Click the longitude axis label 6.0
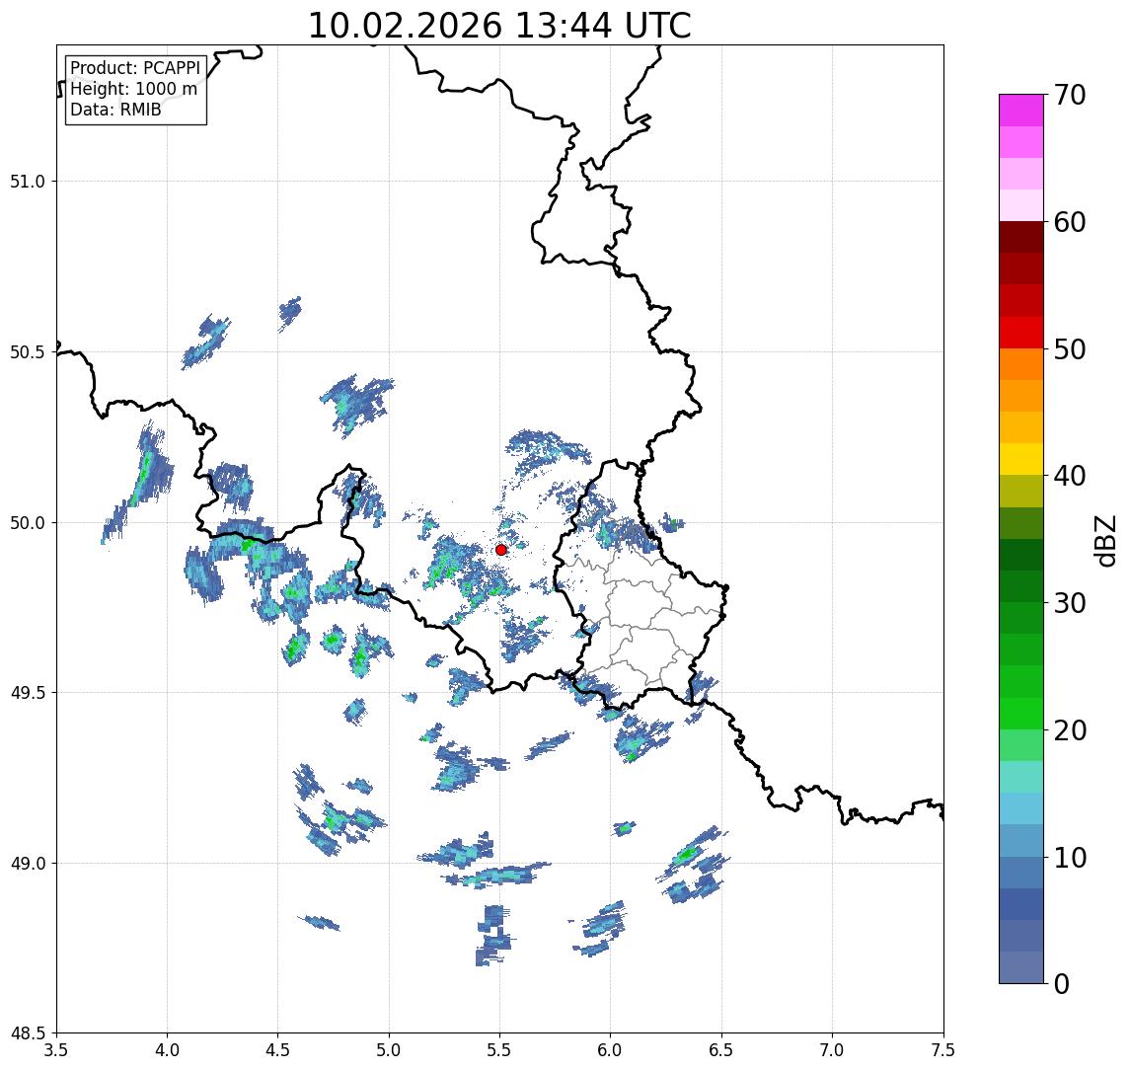 pos(611,1050)
